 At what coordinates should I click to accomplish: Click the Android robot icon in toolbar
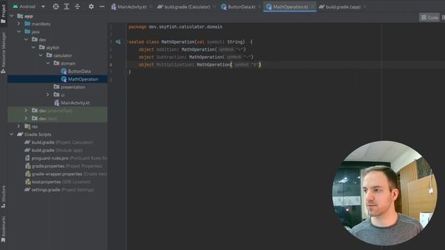pyautogui.click(x=15, y=6)
